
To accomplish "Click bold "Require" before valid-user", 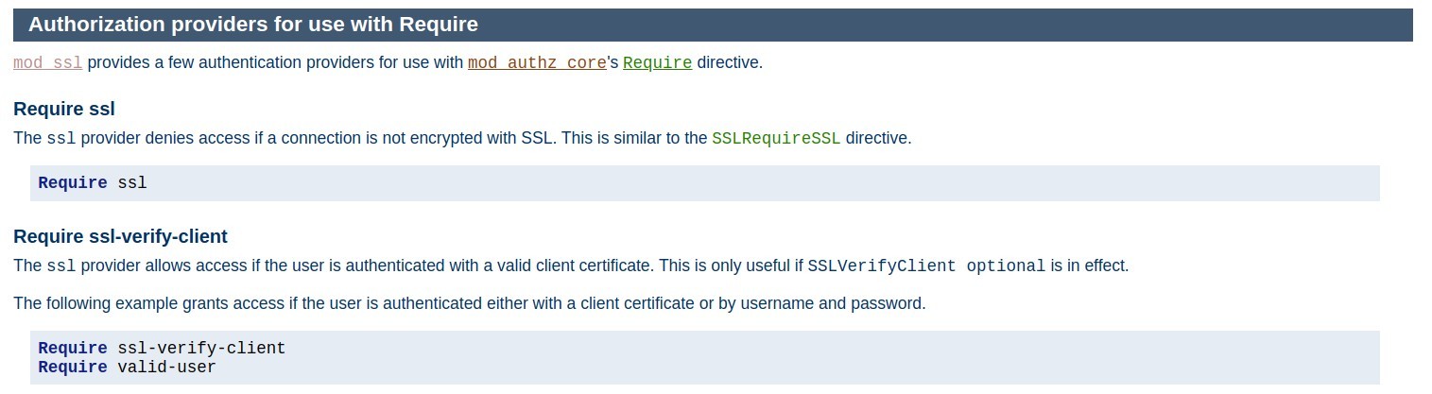I will point(73,367).
